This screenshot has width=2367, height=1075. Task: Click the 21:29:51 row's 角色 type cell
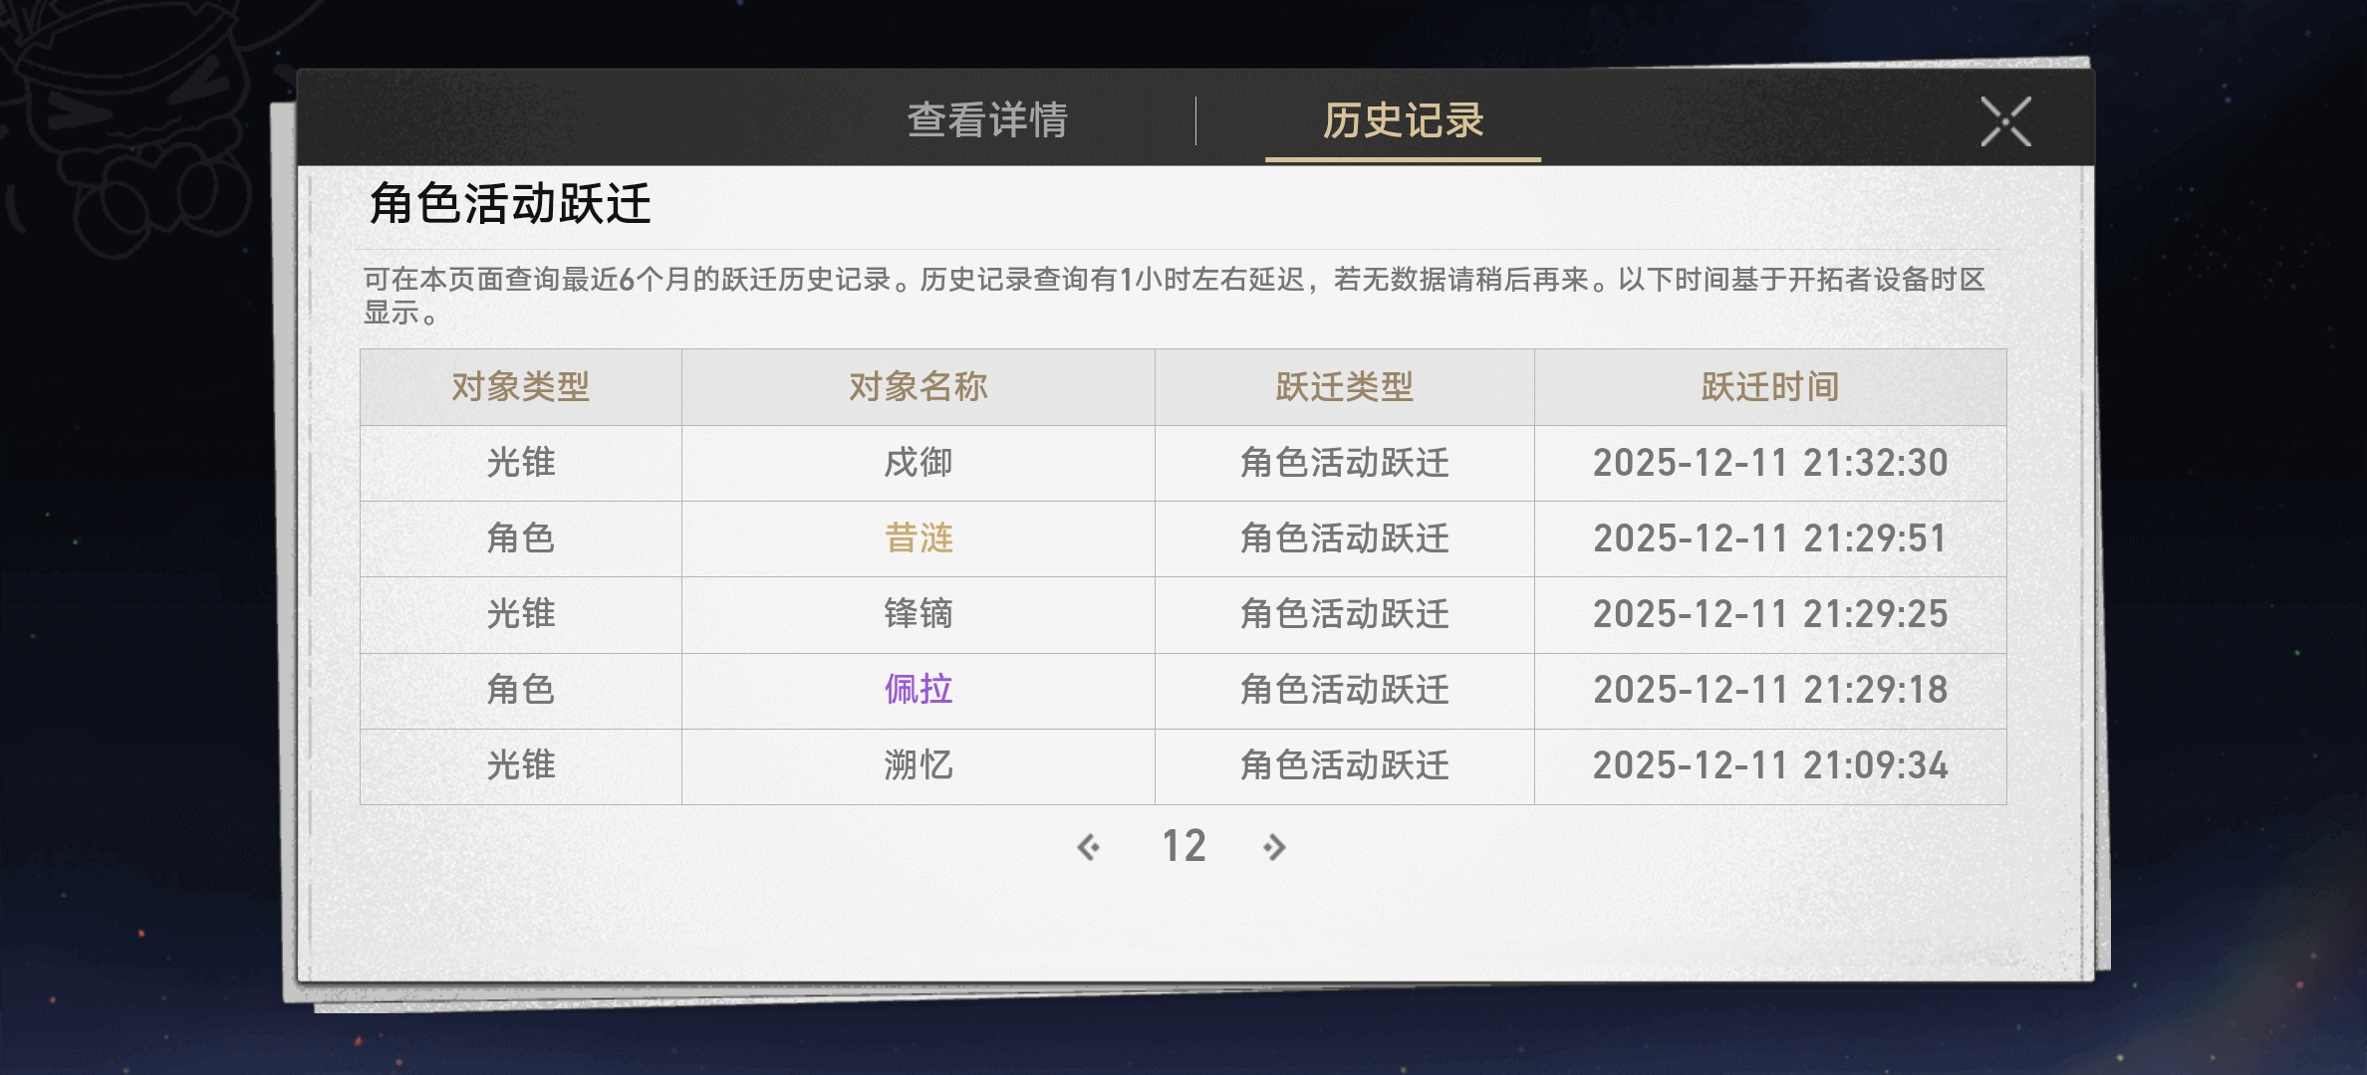pyautogui.click(x=520, y=538)
